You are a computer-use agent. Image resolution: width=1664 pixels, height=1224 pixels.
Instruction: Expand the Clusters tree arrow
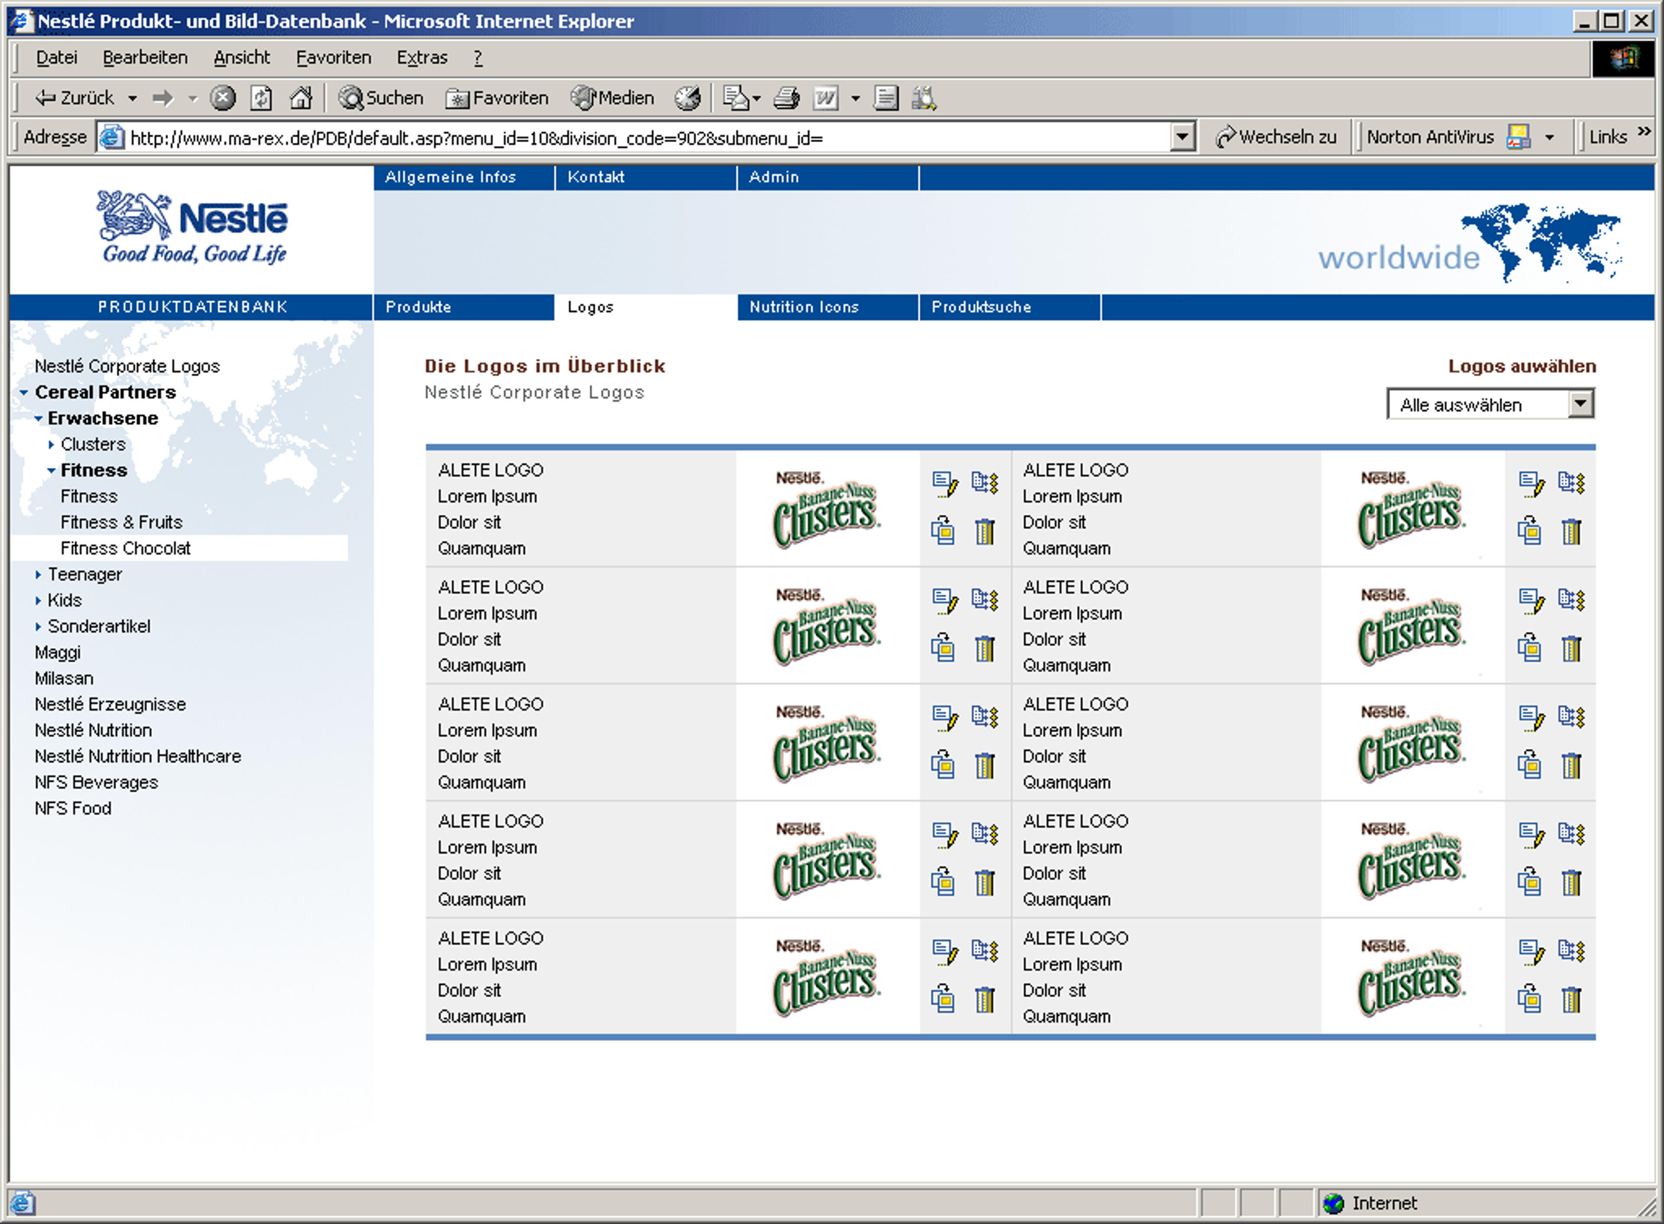(x=51, y=445)
